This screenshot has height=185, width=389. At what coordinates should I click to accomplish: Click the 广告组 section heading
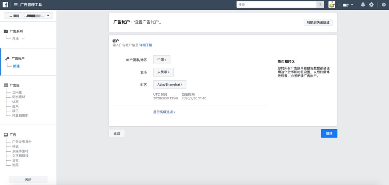[15, 85]
